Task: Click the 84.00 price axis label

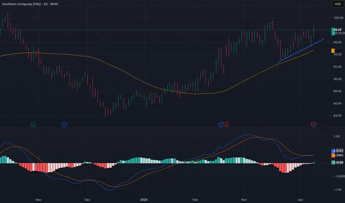Action: [337, 116]
